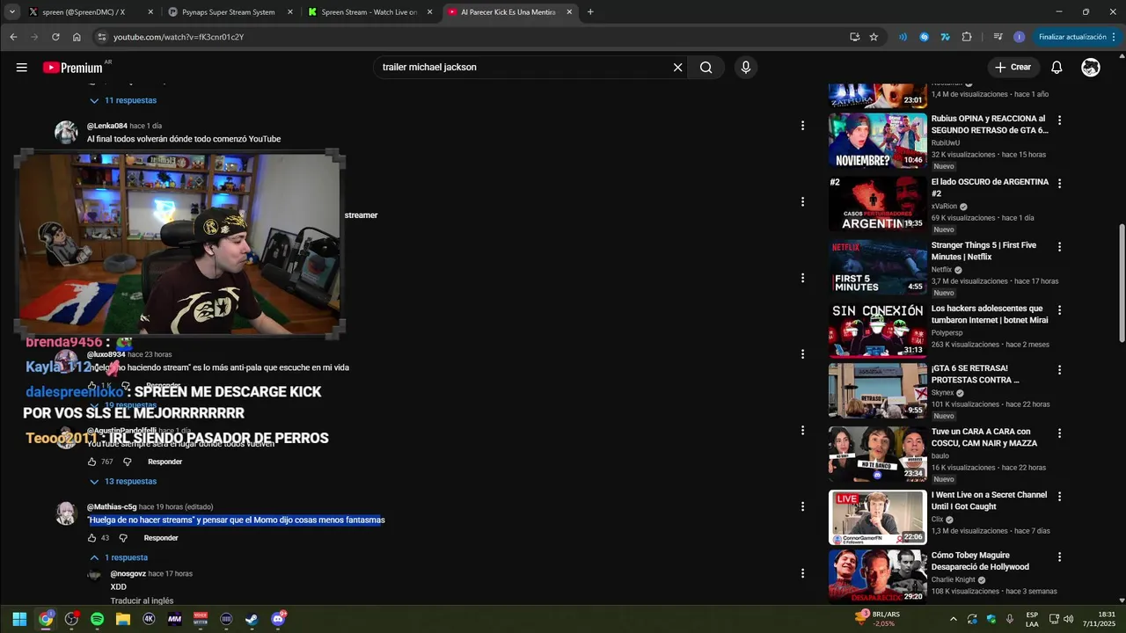Open Rubius OPINA y REACCIONA thumbnail
This screenshot has width=1126, height=633.
point(877,141)
